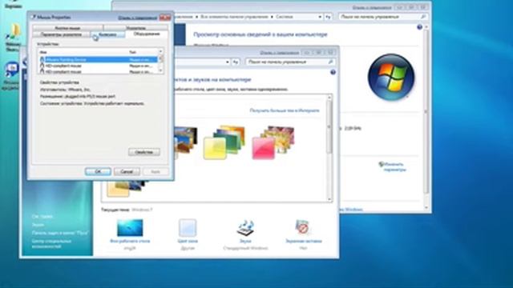Click the System window vertical scrollbar
Image resolution: width=513 pixels, height=288 pixels.
(426, 111)
